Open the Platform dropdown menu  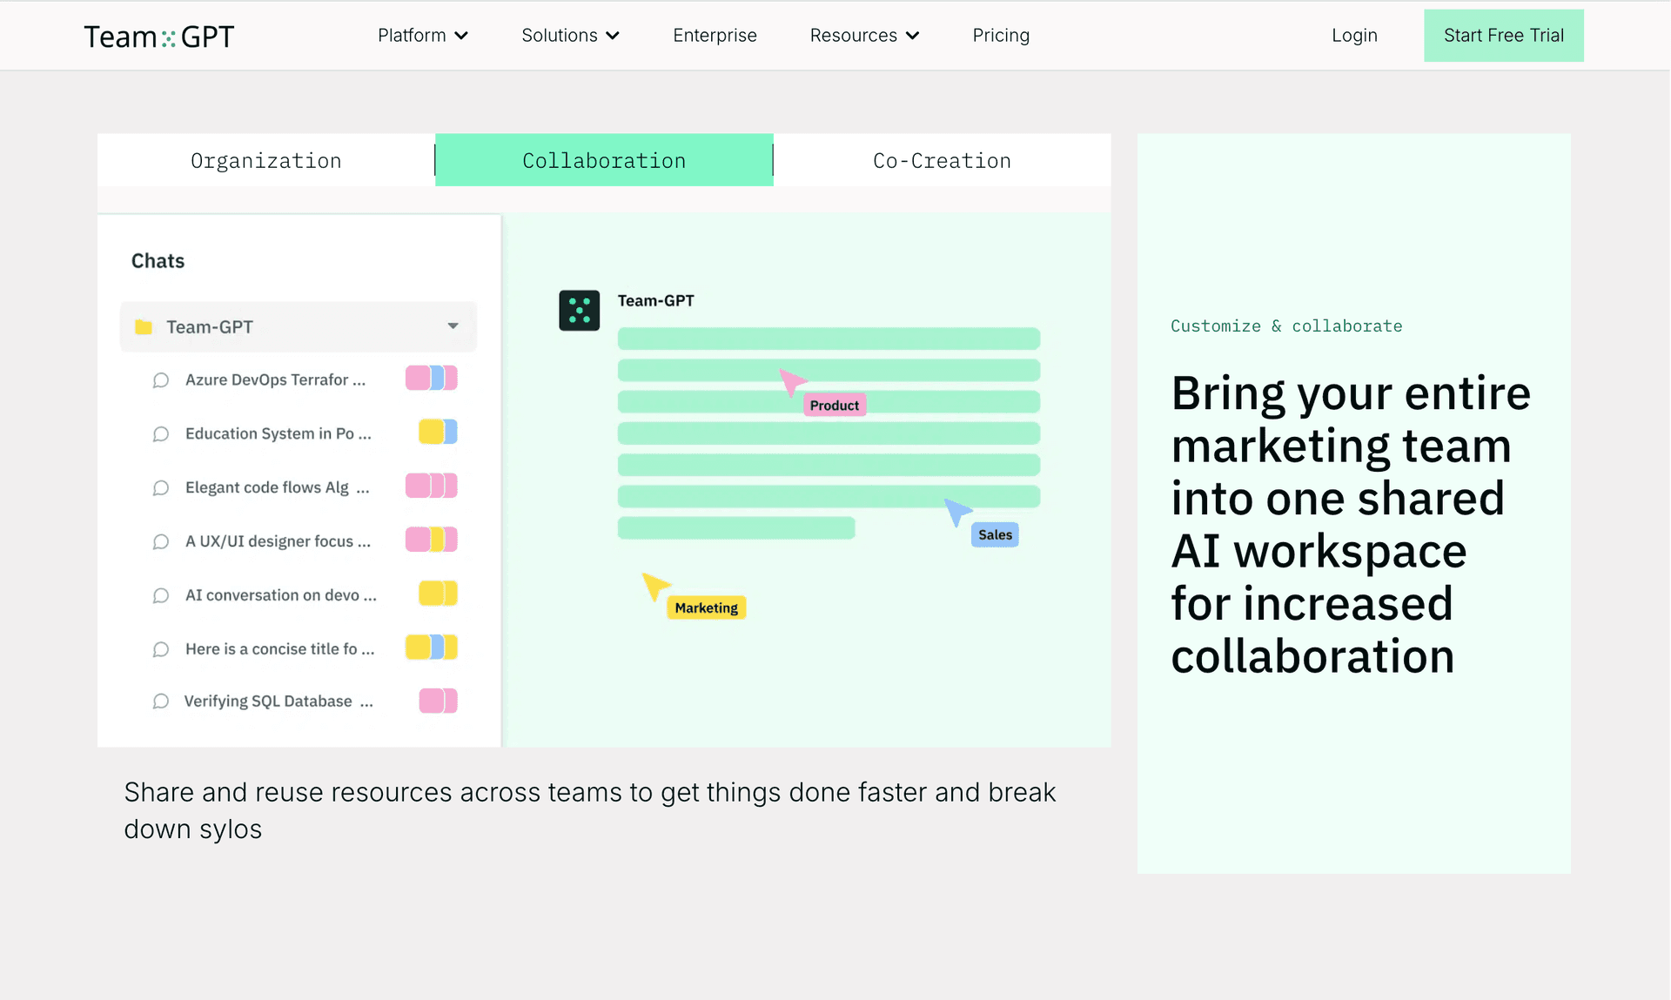(x=423, y=36)
